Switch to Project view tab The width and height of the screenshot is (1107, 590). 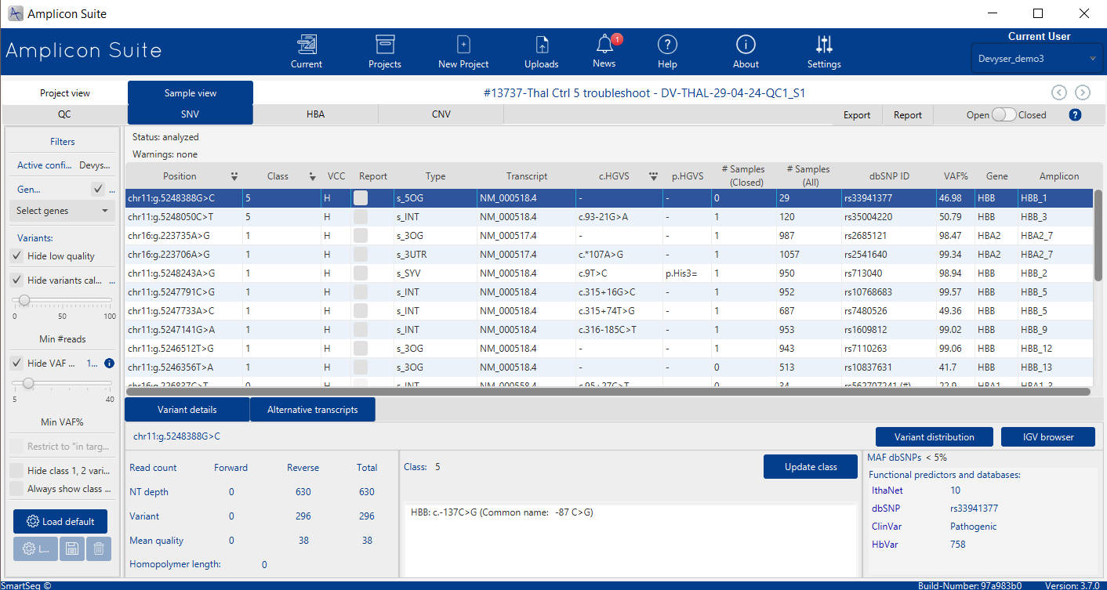[65, 92]
